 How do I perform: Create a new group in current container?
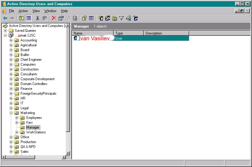click(x=108, y=18)
